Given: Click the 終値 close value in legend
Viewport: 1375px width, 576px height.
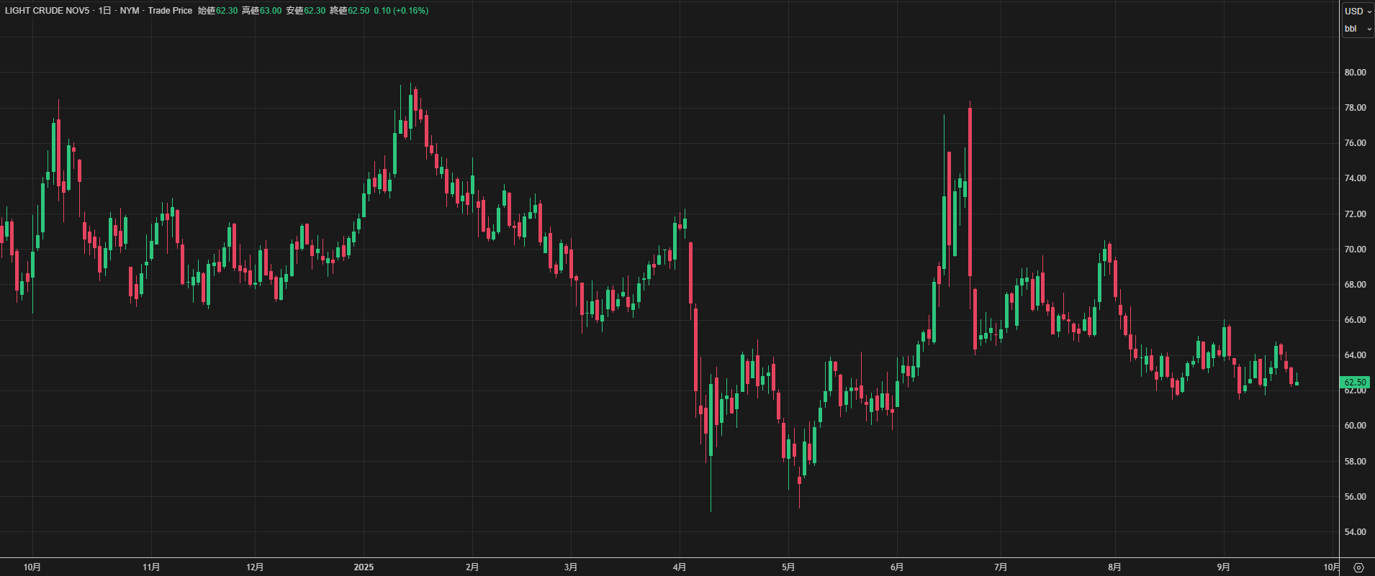Looking at the screenshot, I should click(x=359, y=11).
